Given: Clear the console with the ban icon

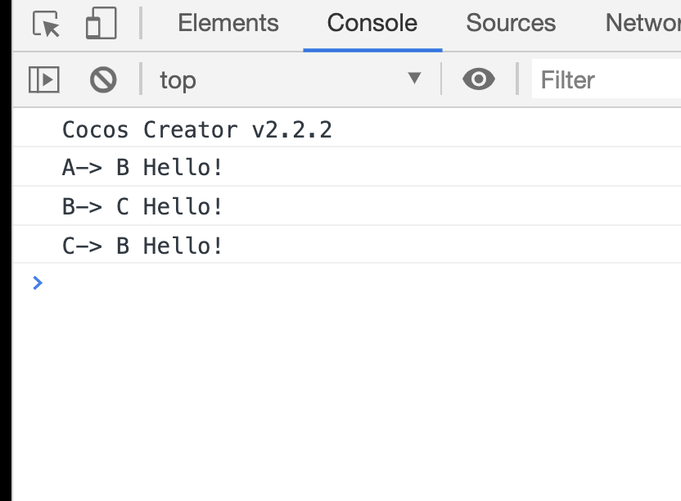Looking at the screenshot, I should coord(103,79).
